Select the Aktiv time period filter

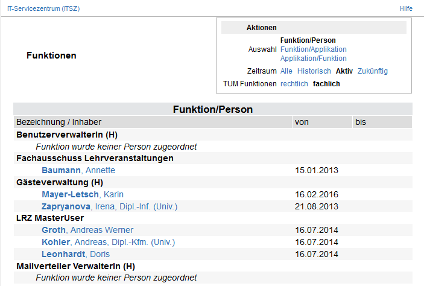tap(344, 71)
